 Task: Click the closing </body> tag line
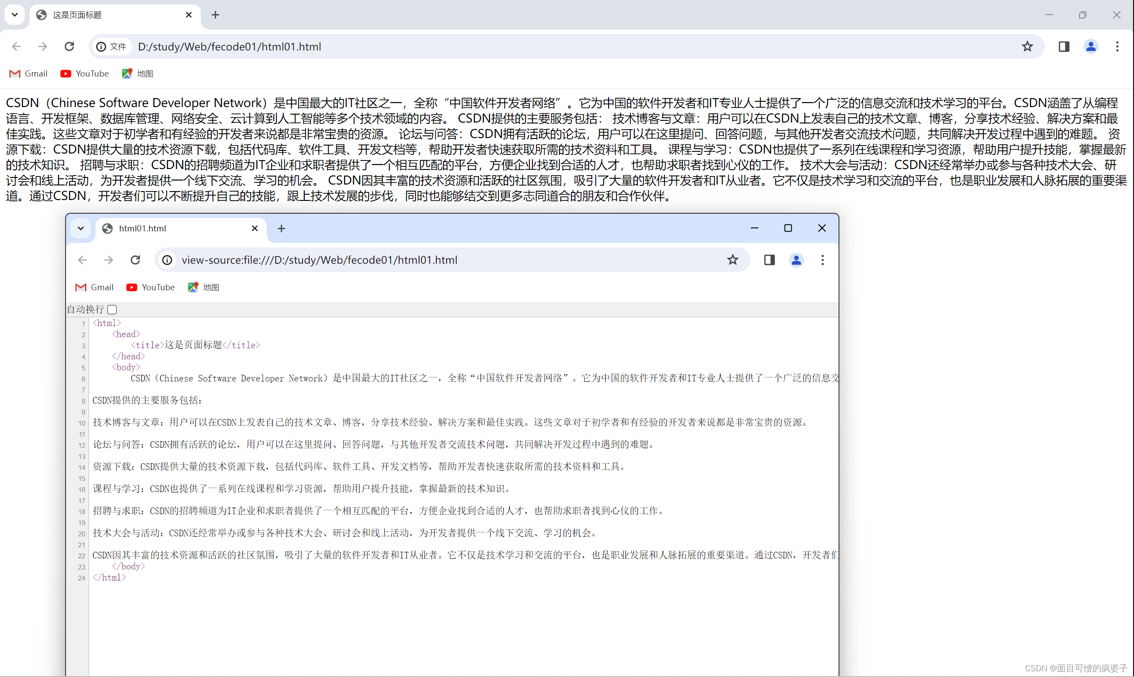[128, 566]
